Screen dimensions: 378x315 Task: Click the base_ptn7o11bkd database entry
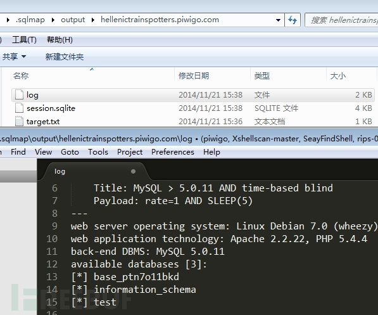[x=136, y=277]
